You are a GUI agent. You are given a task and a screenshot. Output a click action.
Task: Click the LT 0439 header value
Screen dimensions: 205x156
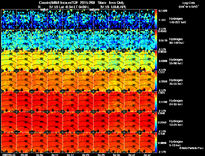pos(80,7)
